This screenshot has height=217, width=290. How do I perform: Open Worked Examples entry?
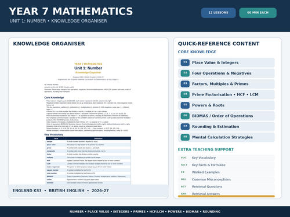(226, 172)
